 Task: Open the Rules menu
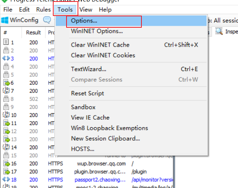[43, 9]
